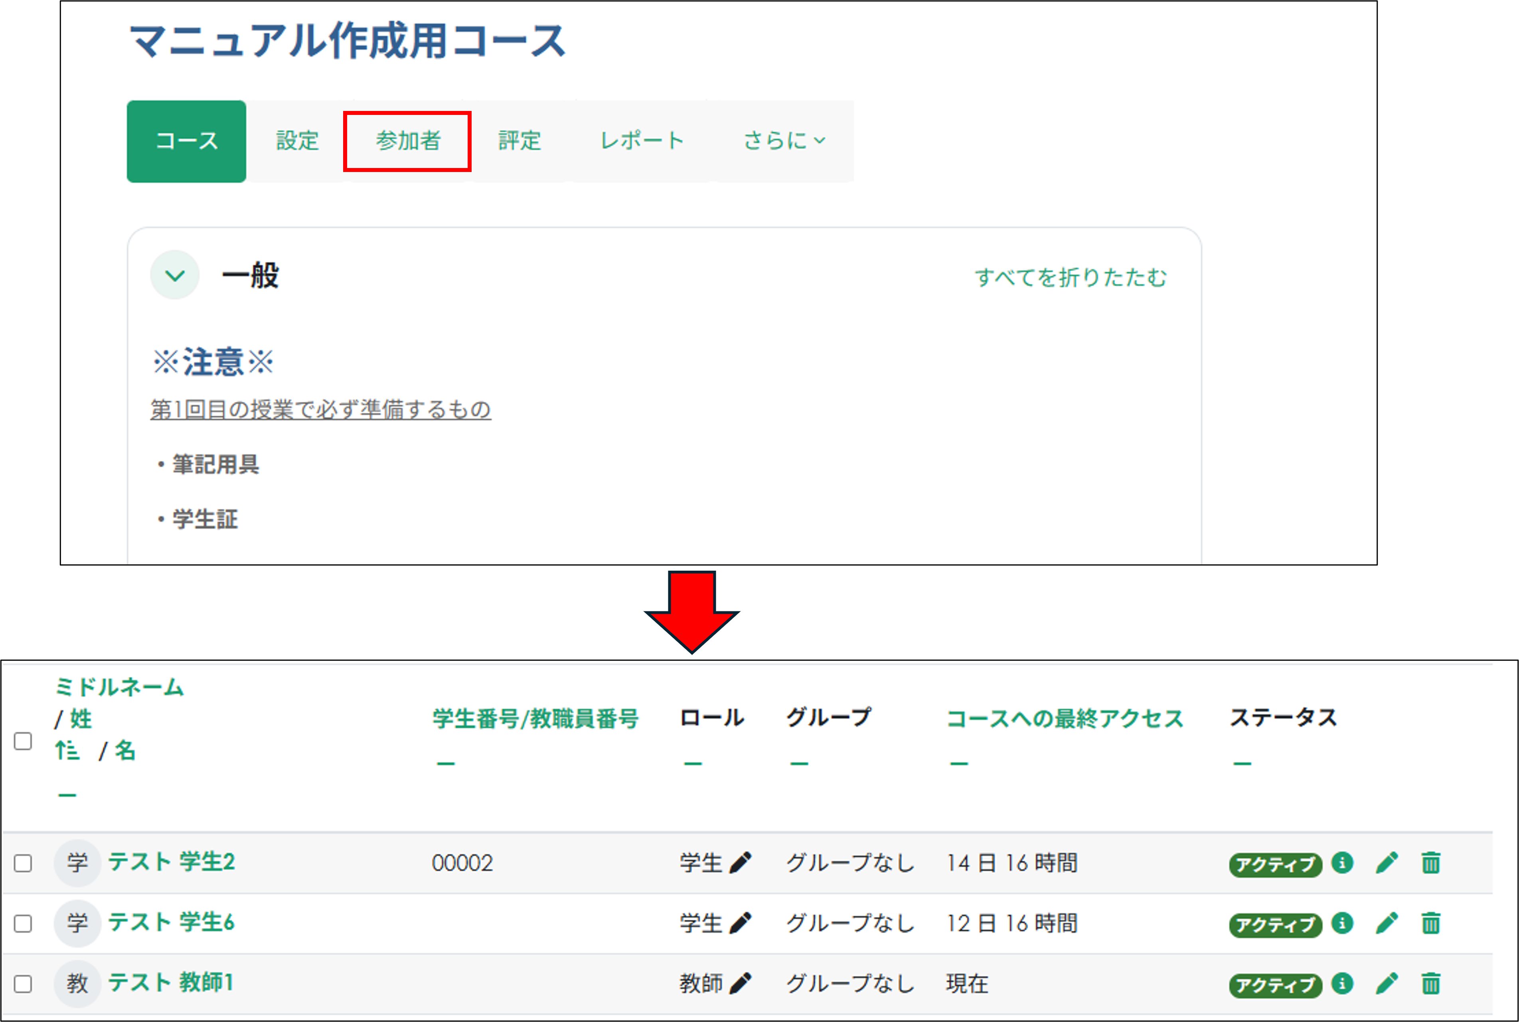This screenshot has height=1022, width=1519.
Task: Collapse the 一般 section chevron
Action: 175,276
